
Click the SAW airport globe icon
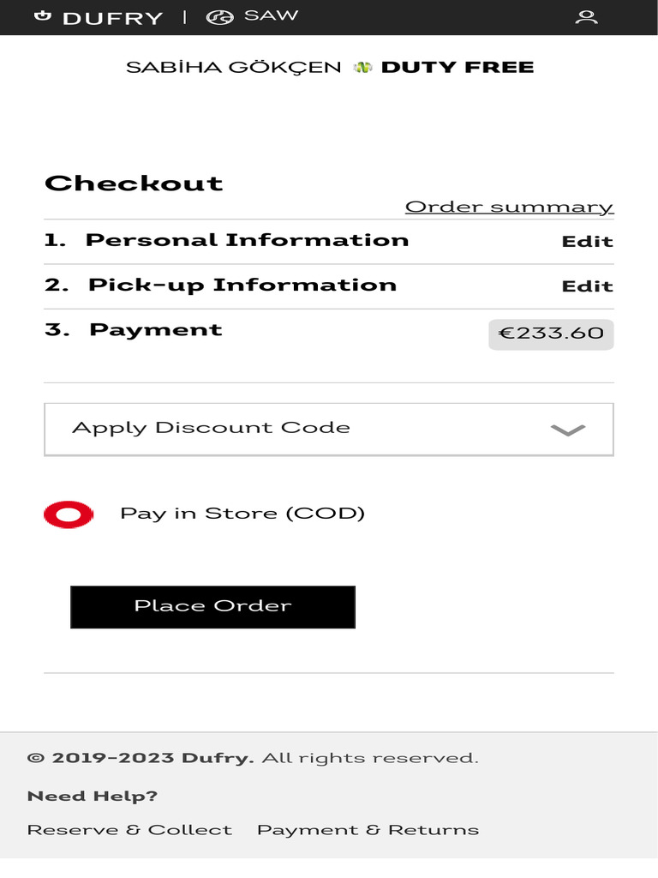220,17
